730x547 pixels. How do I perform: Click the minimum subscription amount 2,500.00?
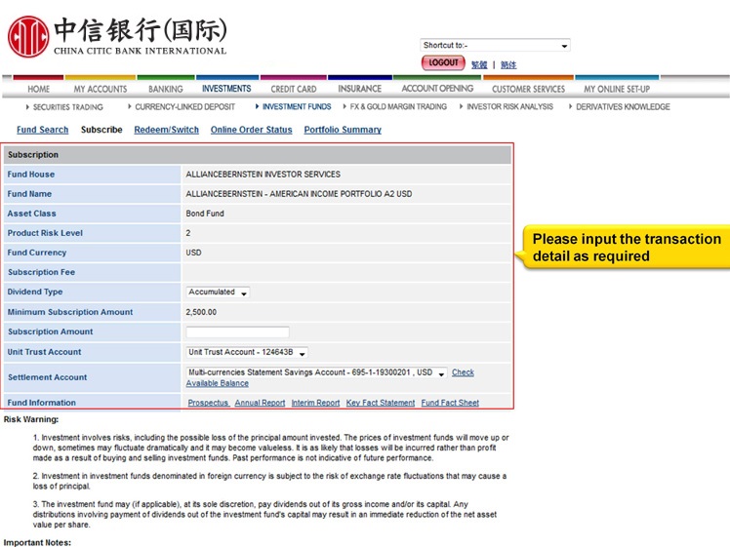(201, 312)
